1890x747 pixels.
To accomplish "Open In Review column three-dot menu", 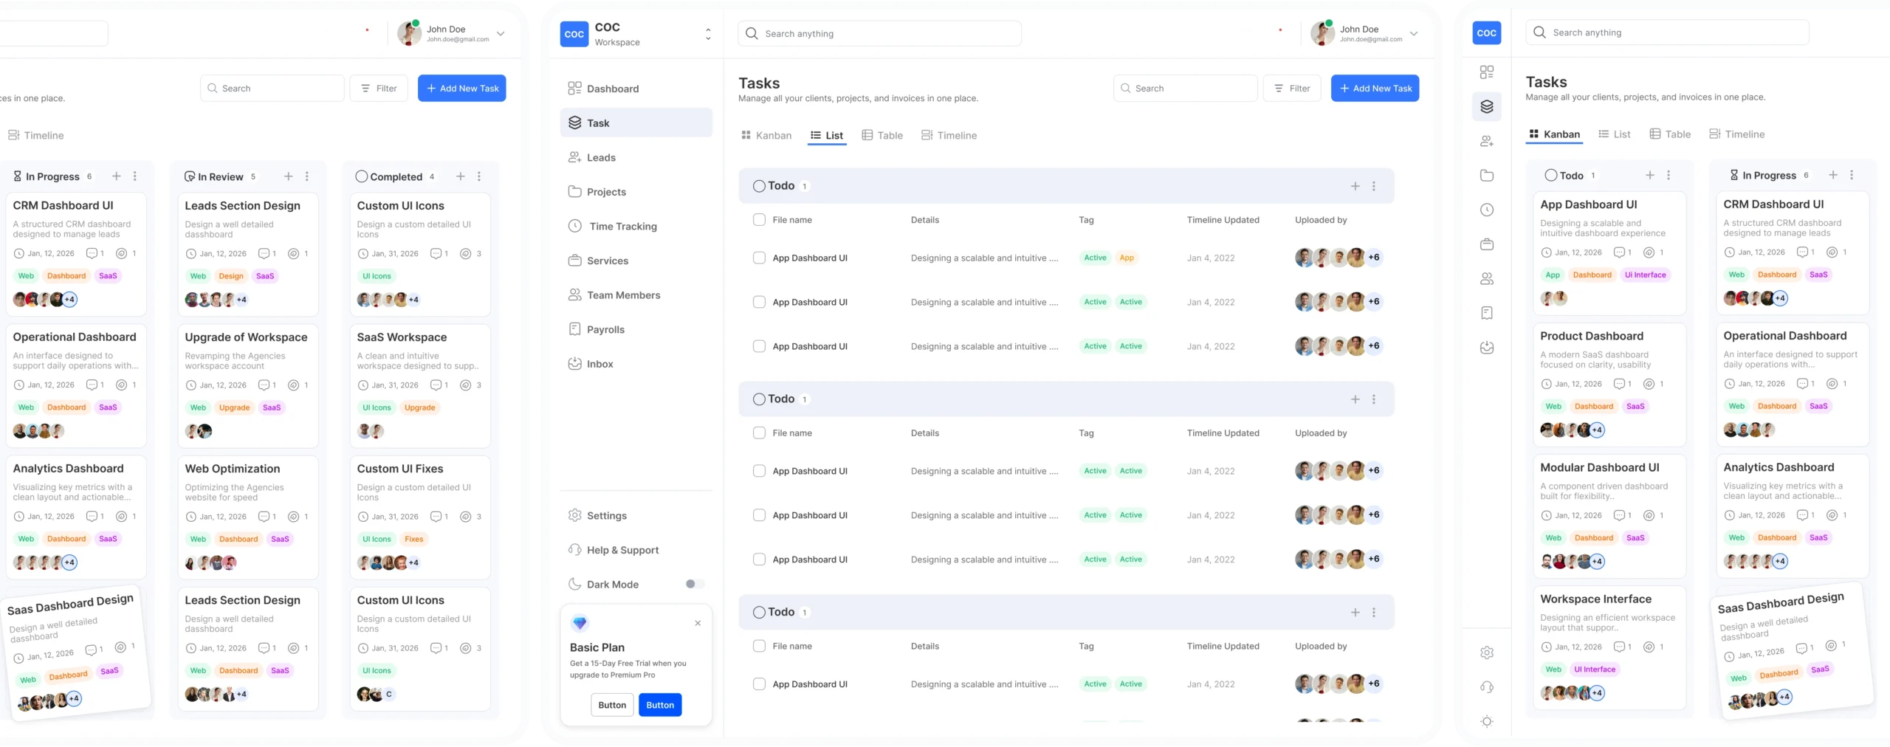I will pos(307,176).
